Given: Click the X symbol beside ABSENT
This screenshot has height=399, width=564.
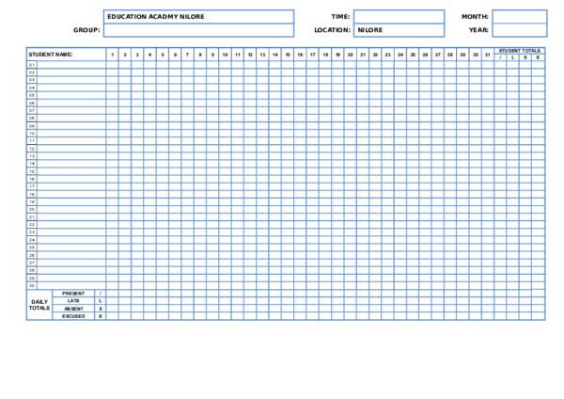Looking at the screenshot, I should click(101, 309).
